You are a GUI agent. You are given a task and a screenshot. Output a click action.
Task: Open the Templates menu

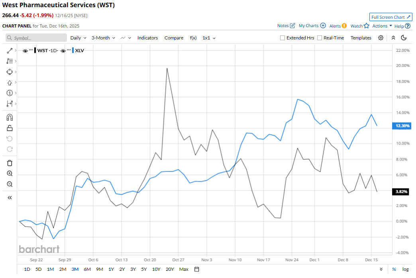click(x=361, y=38)
